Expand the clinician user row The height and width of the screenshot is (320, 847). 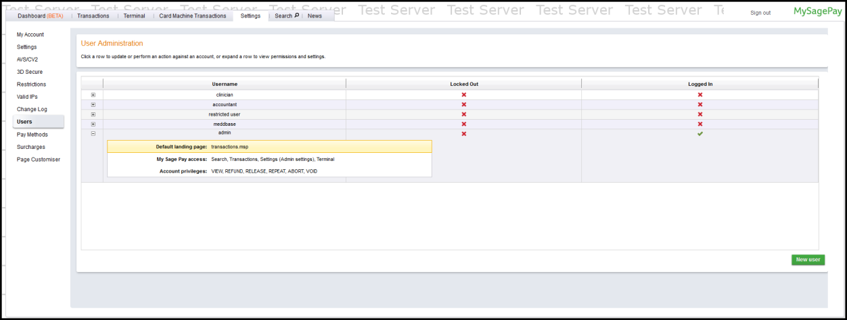(x=93, y=95)
